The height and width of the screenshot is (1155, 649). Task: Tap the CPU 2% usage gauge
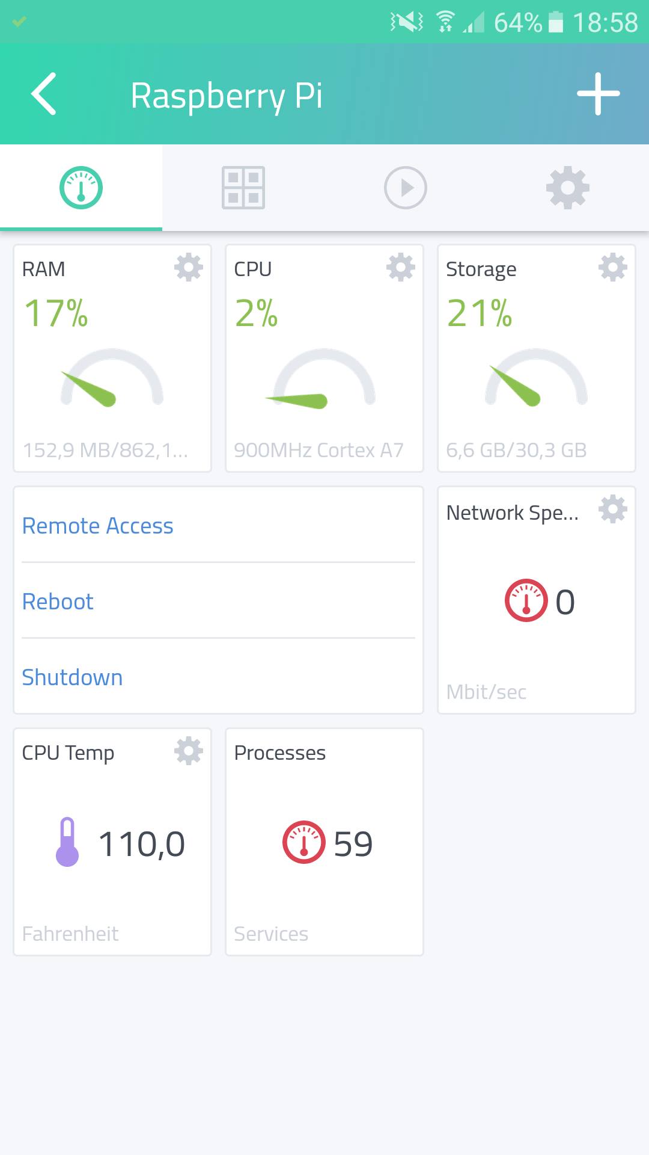click(324, 378)
